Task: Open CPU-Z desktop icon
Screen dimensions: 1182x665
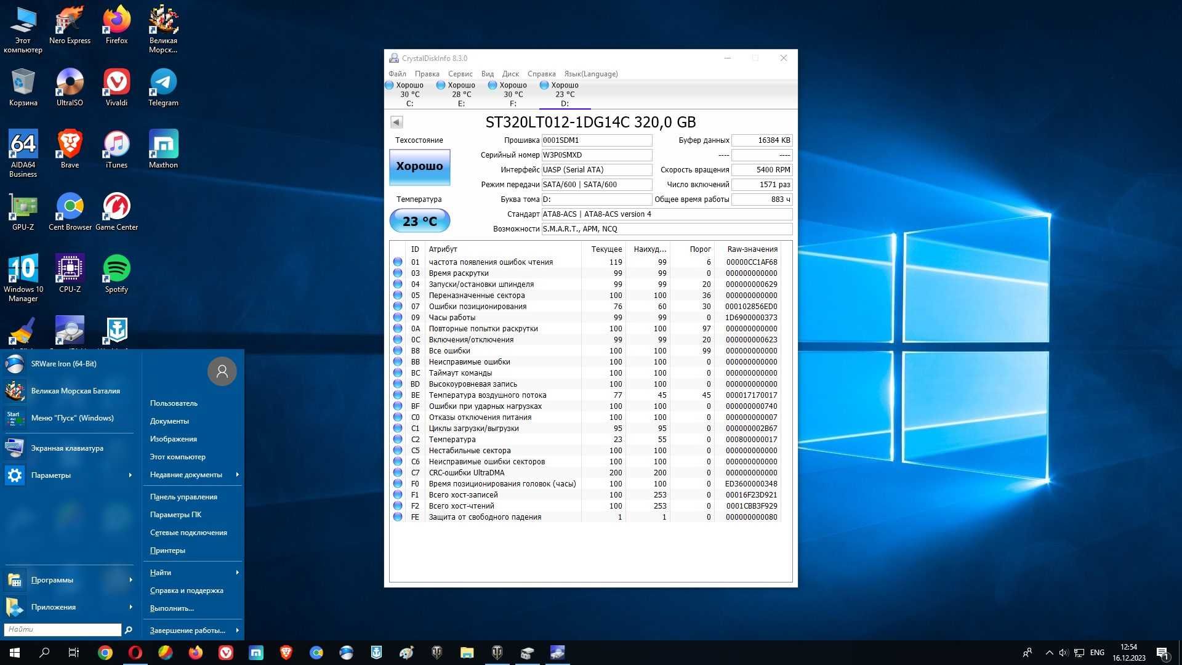Action: click(70, 273)
